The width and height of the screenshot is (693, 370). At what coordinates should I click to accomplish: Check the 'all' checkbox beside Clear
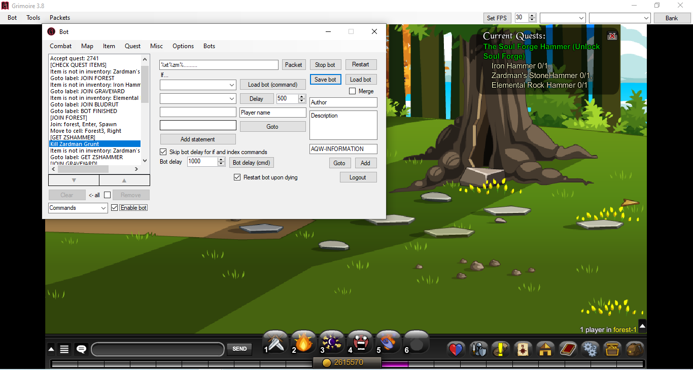[107, 195]
